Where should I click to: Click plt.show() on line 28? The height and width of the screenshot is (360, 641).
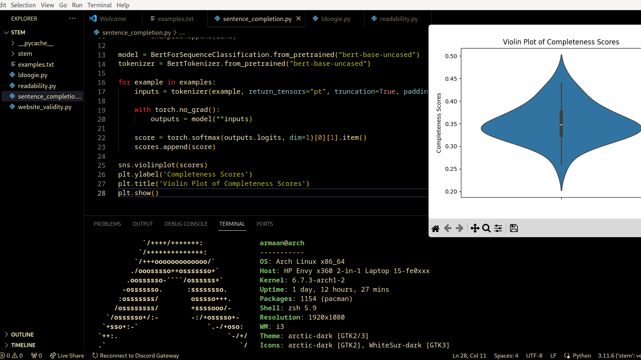click(x=138, y=193)
